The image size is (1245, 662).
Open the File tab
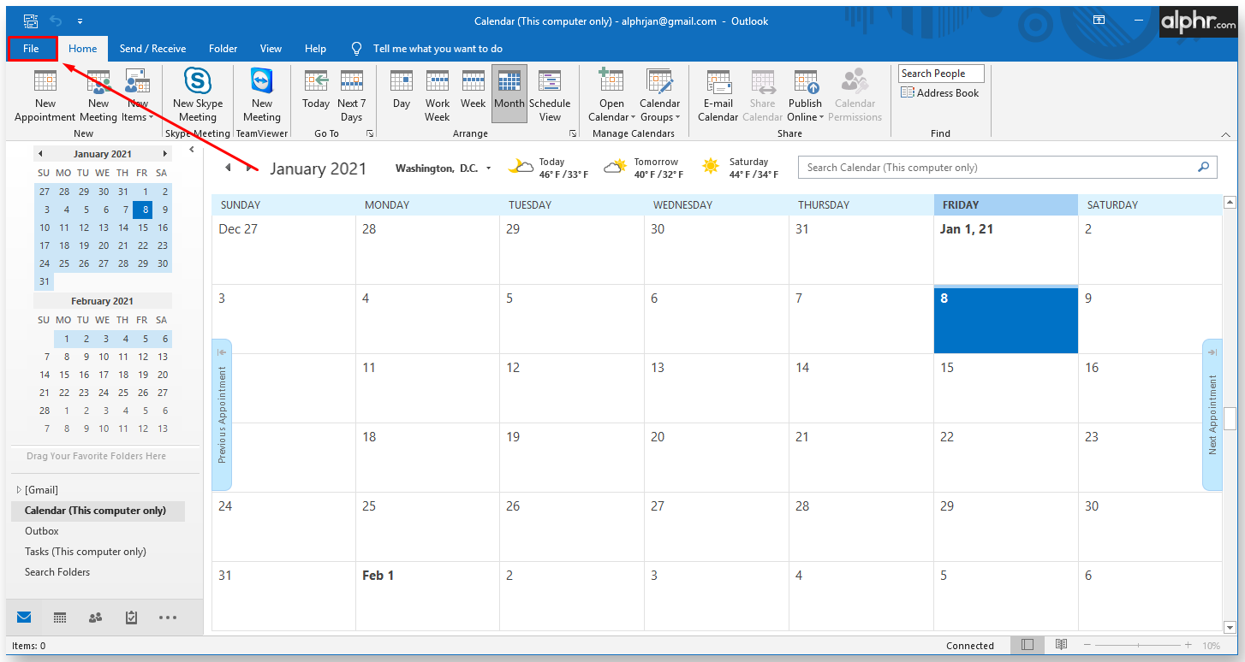pos(32,49)
